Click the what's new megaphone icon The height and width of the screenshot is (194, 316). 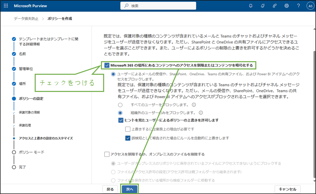(263, 6)
